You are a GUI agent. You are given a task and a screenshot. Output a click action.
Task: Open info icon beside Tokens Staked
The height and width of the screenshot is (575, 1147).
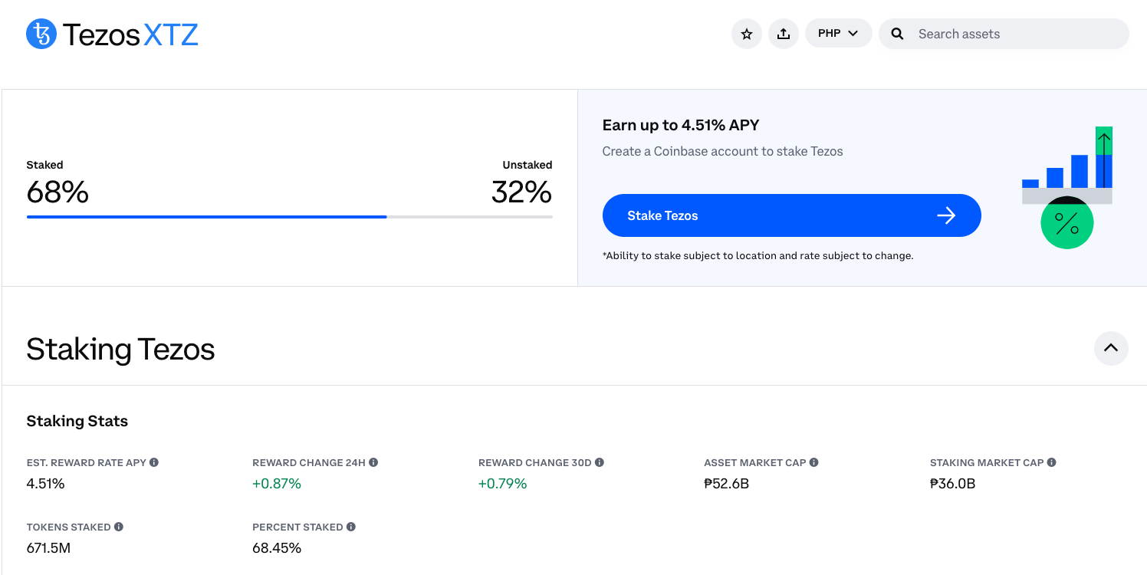[119, 527]
